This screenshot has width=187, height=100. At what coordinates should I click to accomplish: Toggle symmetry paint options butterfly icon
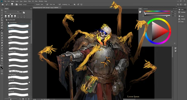click(81, 4)
